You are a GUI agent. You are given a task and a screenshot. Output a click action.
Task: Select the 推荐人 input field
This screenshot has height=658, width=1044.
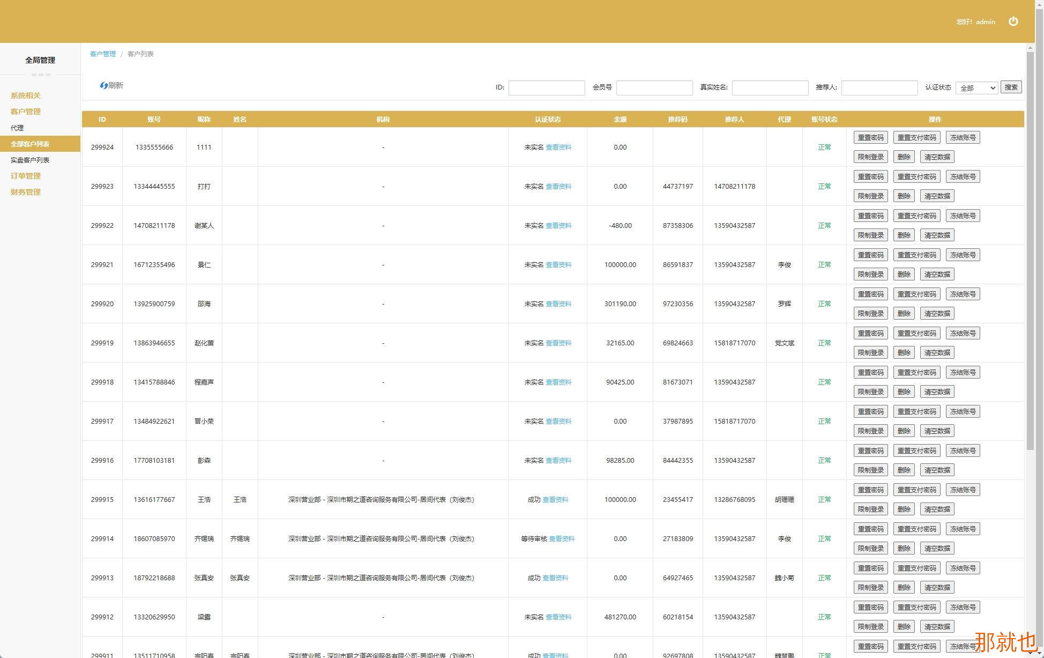click(879, 88)
